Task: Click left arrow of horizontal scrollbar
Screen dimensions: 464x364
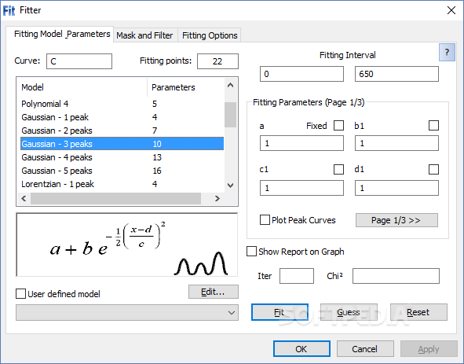Action: coord(24,198)
